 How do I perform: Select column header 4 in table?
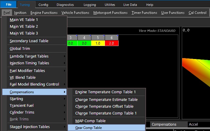pos(84,38)
